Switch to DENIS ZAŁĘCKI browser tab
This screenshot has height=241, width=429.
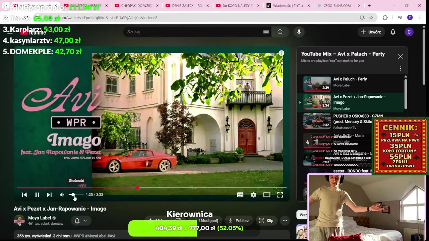(x=187, y=6)
